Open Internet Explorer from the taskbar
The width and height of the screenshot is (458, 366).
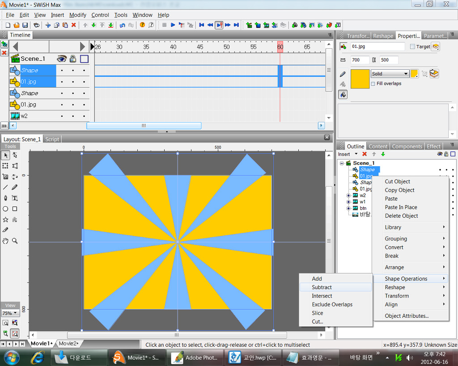38,358
